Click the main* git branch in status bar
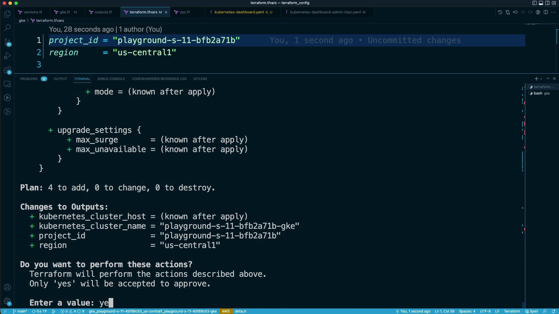This screenshot has width=559, height=314. pos(20,311)
